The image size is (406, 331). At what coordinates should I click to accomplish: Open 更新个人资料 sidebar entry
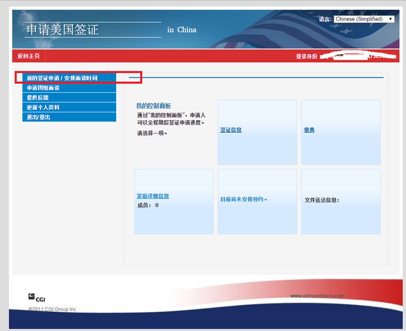[x=69, y=107]
